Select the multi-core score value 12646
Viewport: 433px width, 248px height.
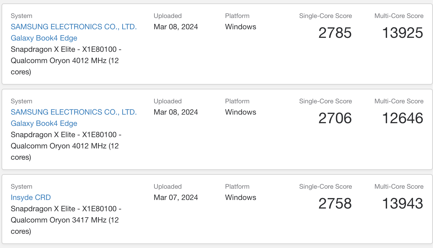point(402,118)
